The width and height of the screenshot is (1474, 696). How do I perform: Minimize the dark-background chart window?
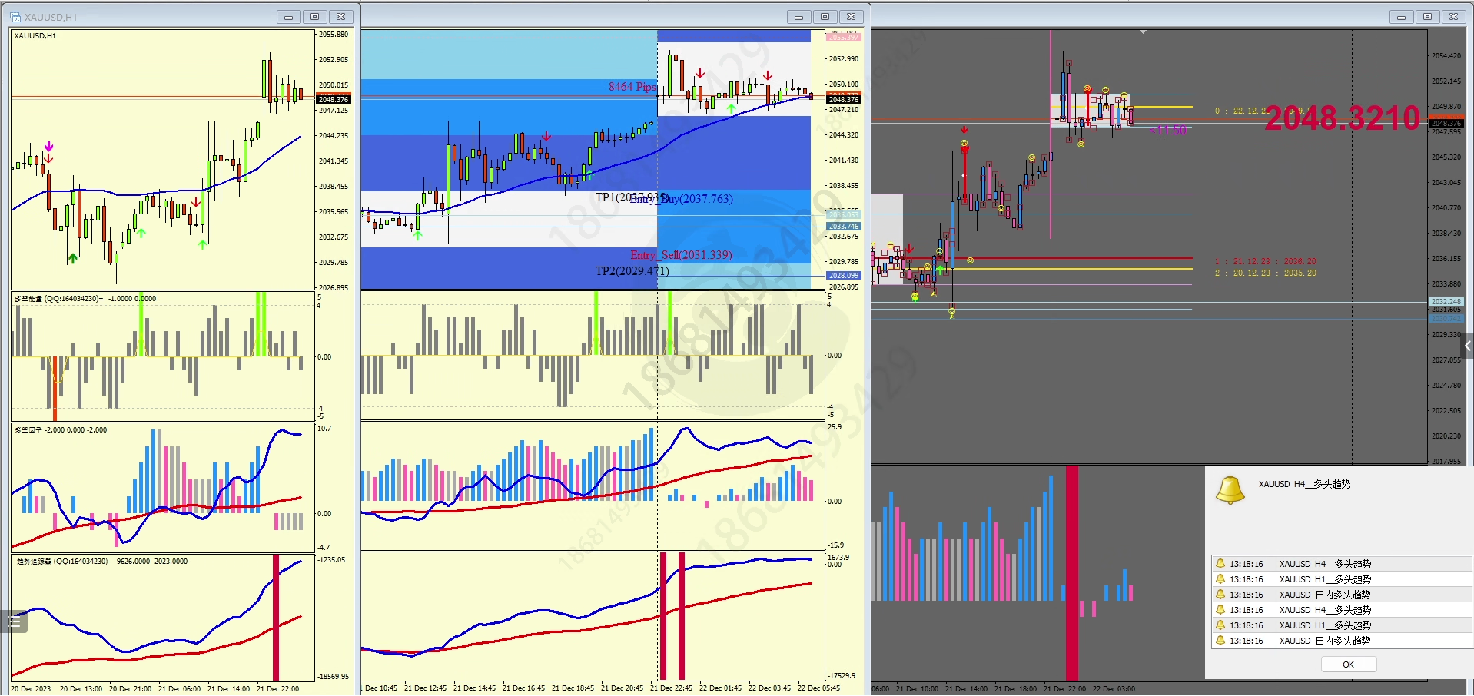coord(1401,17)
